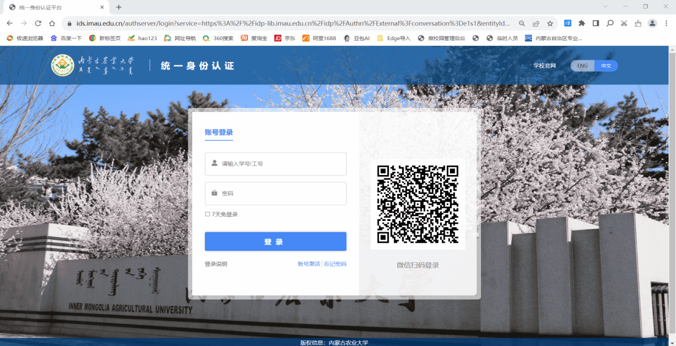
Task: Close the 统一身份认证平台 tab
Action: [x=102, y=7]
